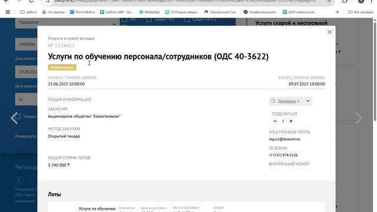
Task: Toggle the 'Среди ПКО' checkbox
Action: [149, 19]
